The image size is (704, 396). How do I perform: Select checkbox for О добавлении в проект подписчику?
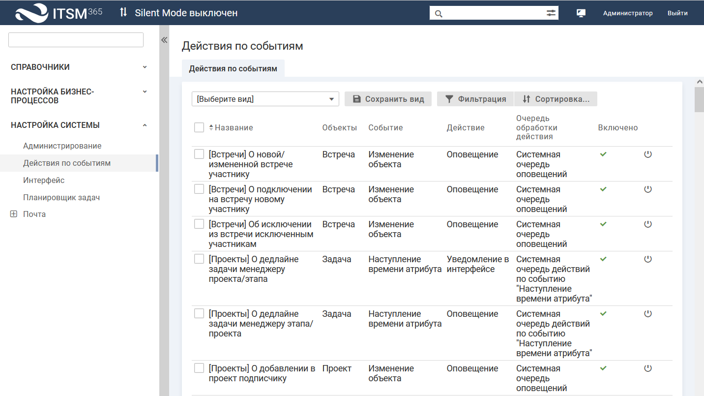point(199,368)
